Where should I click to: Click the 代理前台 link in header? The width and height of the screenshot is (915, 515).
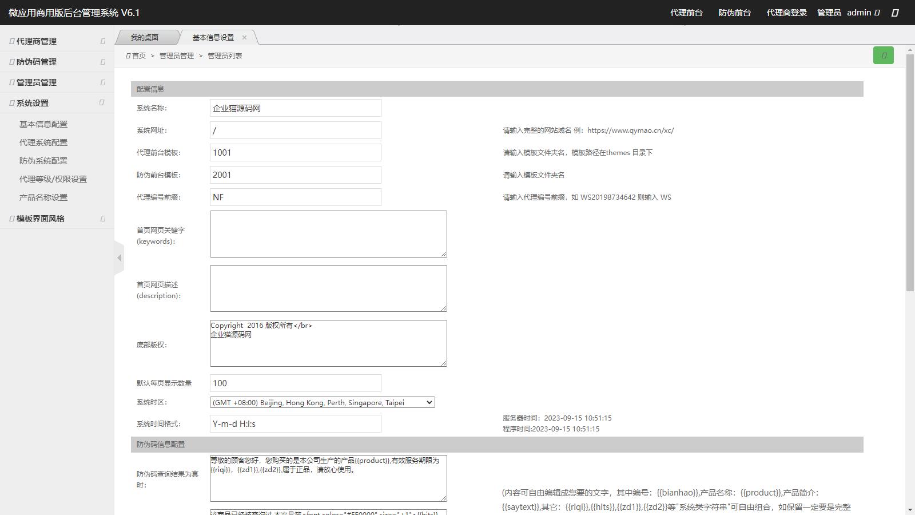click(x=686, y=13)
